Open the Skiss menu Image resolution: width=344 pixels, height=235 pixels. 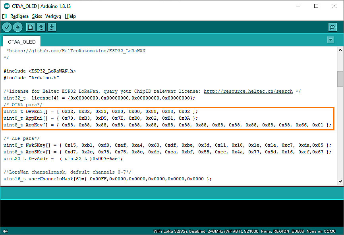click(x=37, y=16)
